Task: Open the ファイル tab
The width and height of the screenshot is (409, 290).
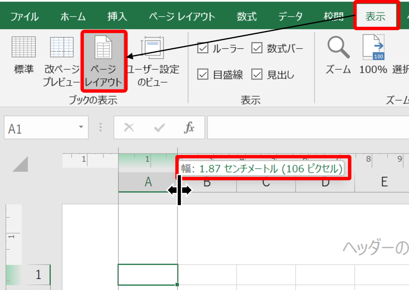Action: click(x=24, y=16)
